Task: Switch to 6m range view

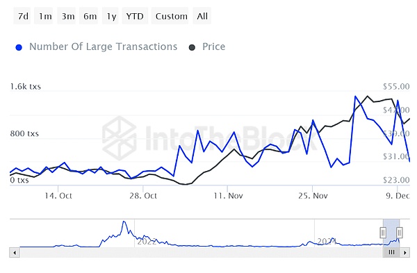Action: point(89,16)
